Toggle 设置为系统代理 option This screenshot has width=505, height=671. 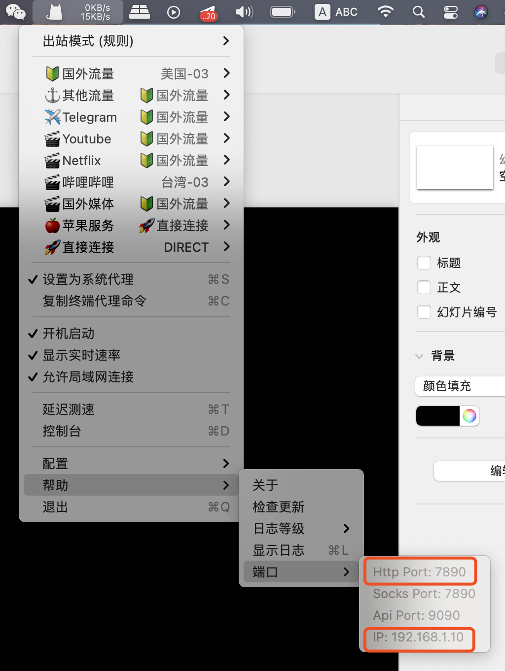131,279
